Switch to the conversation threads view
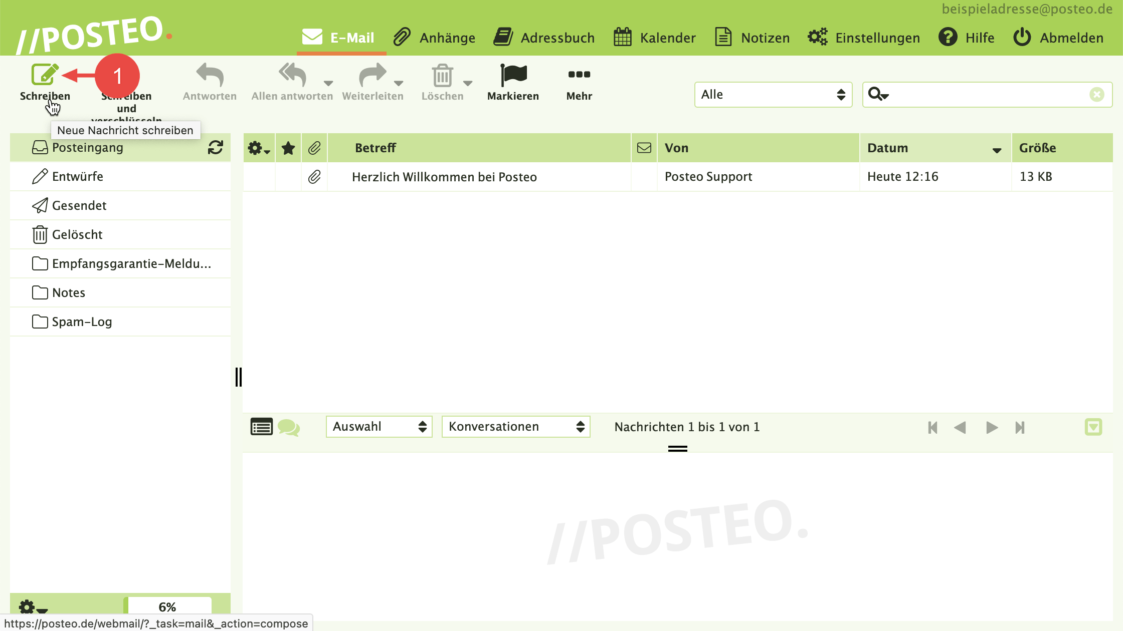Viewport: 1123px width, 631px height. tap(289, 427)
